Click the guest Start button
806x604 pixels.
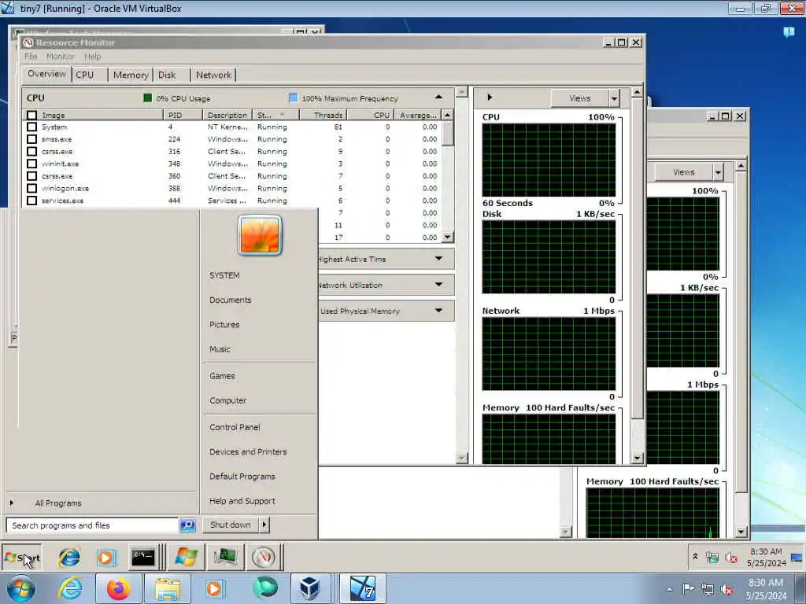(x=21, y=558)
